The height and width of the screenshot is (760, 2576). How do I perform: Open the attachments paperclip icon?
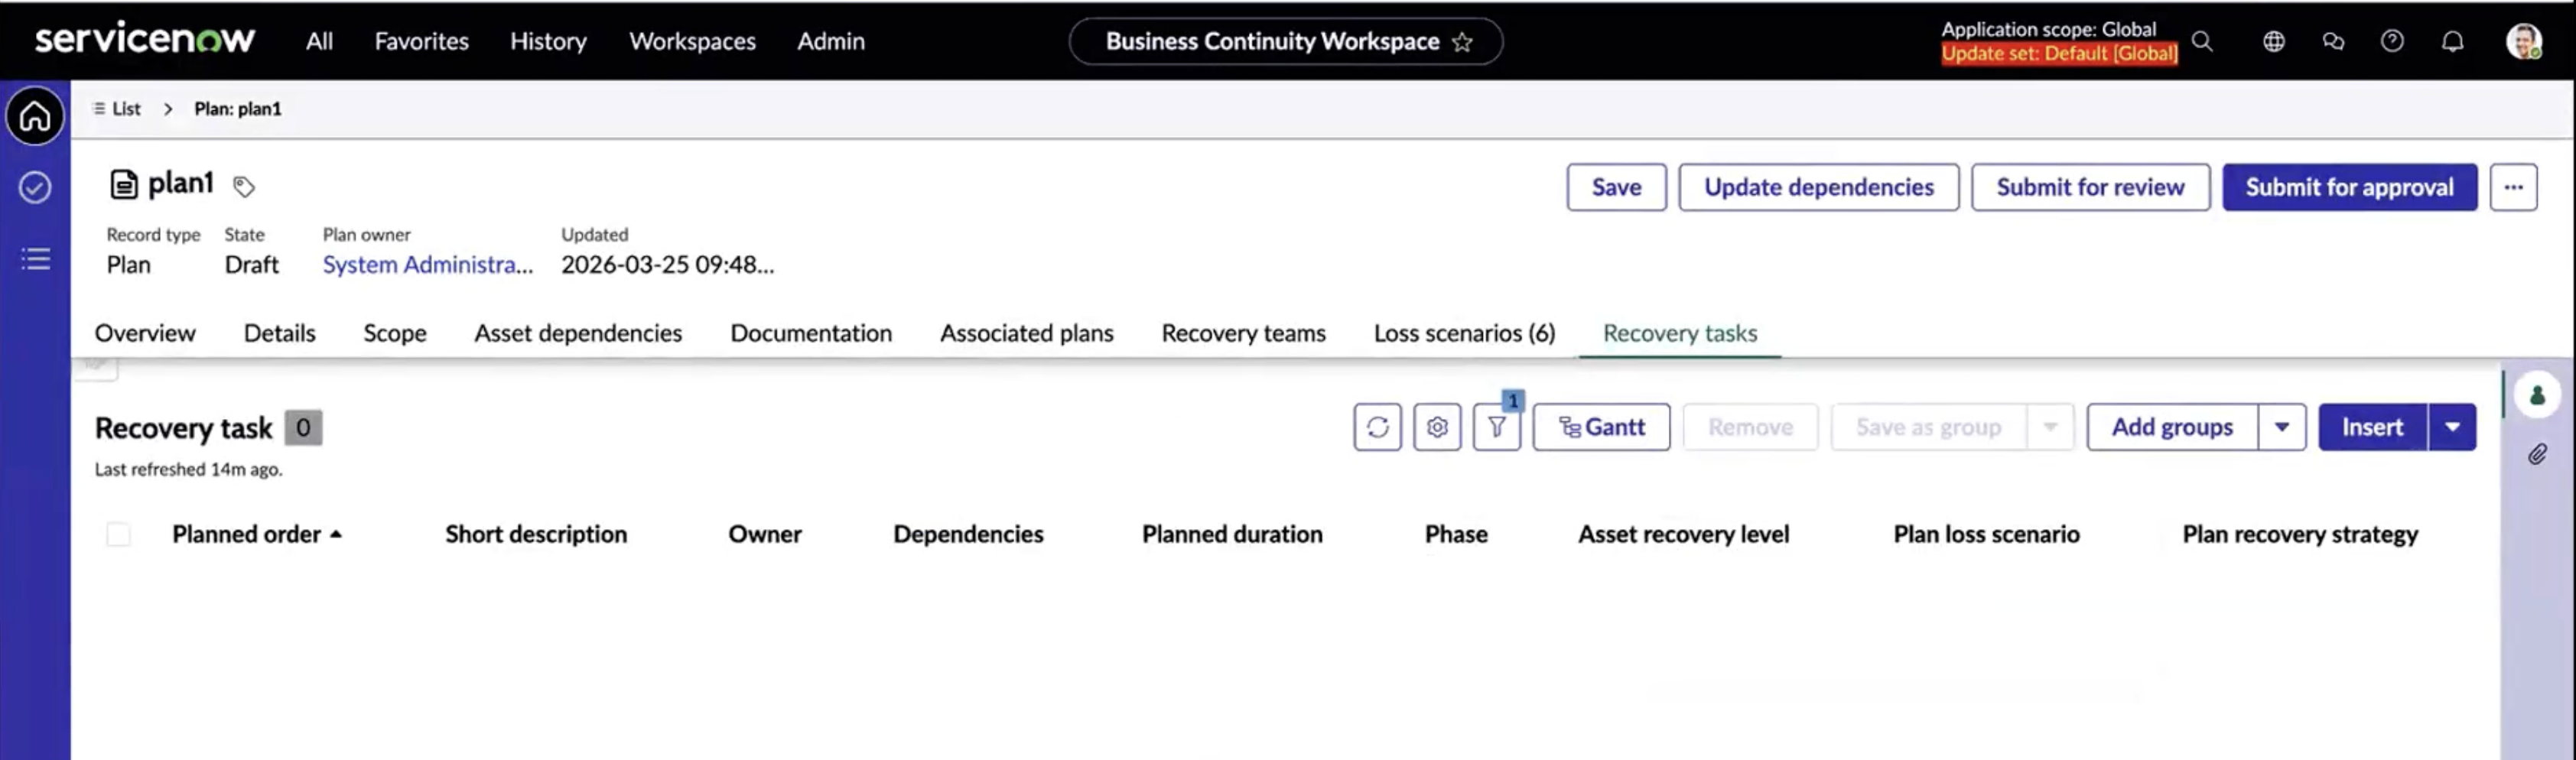[2537, 455]
